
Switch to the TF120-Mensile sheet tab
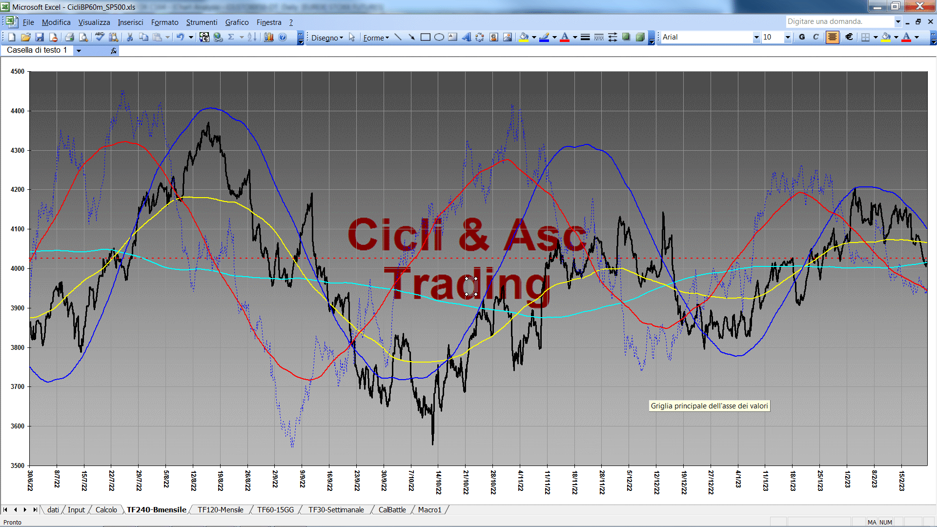(x=220, y=509)
